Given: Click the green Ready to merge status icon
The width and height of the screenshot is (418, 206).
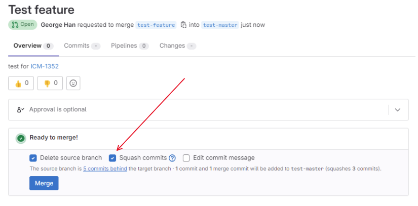Looking at the screenshot, I should [x=21, y=138].
